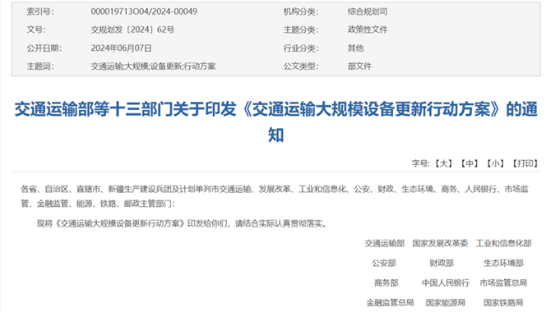The height and width of the screenshot is (312, 551).
Task: Click the 文号 label
Action: (x=36, y=30)
